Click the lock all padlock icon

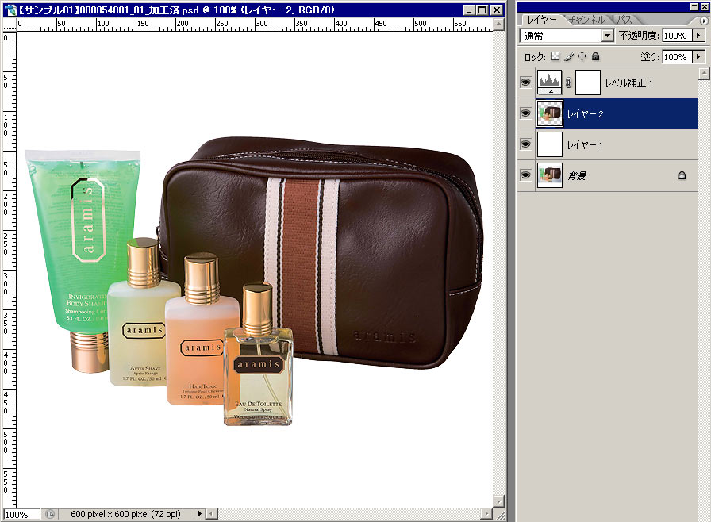click(595, 57)
